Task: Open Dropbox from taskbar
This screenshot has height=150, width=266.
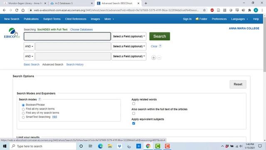Action: click(119, 146)
